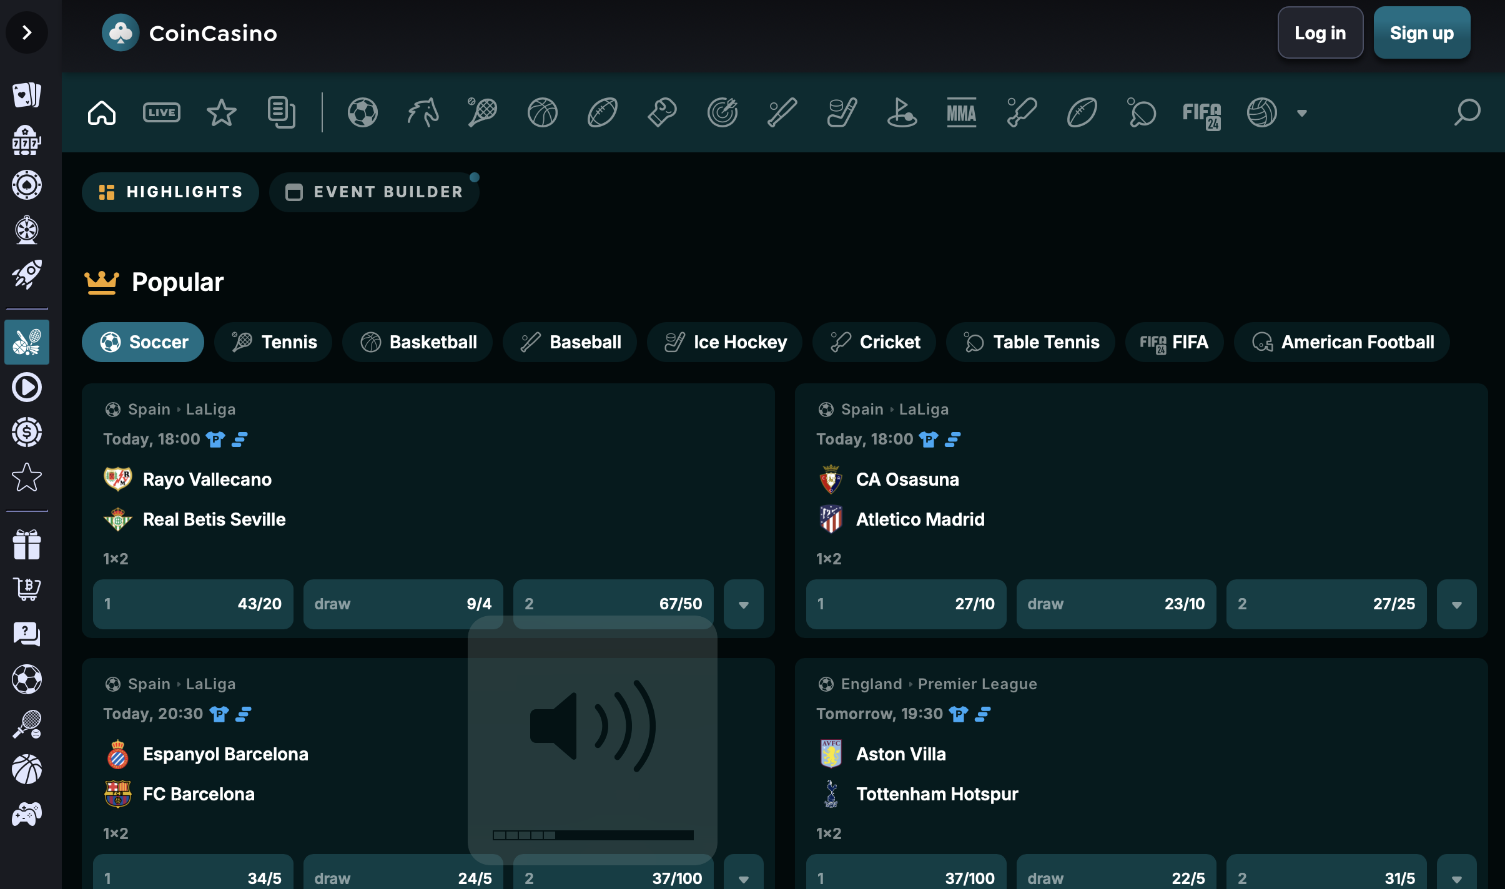
Task: Select the darts target icon
Action: pyautogui.click(x=723, y=113)
